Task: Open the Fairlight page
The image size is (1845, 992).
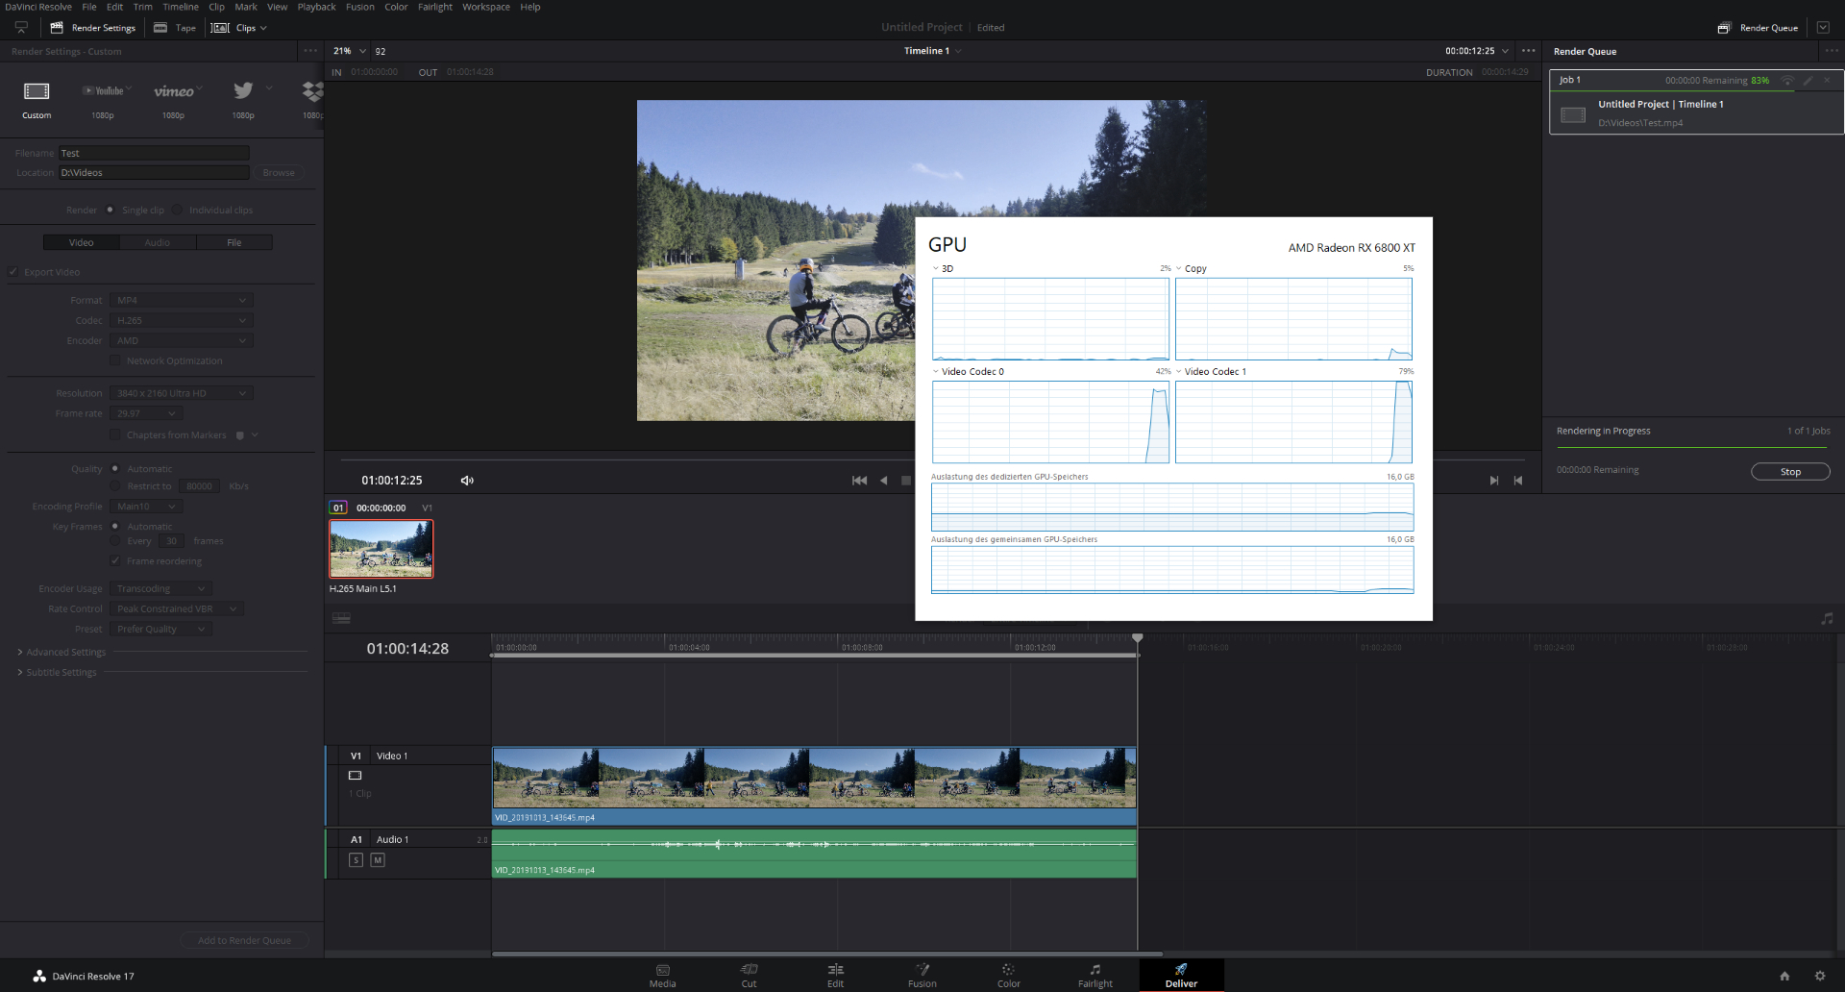Action: (1095, 975)
